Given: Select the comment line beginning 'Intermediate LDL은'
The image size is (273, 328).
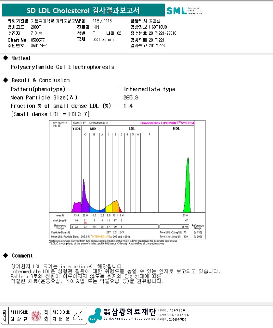Looking at the screenshot, I should coord(116,271).
